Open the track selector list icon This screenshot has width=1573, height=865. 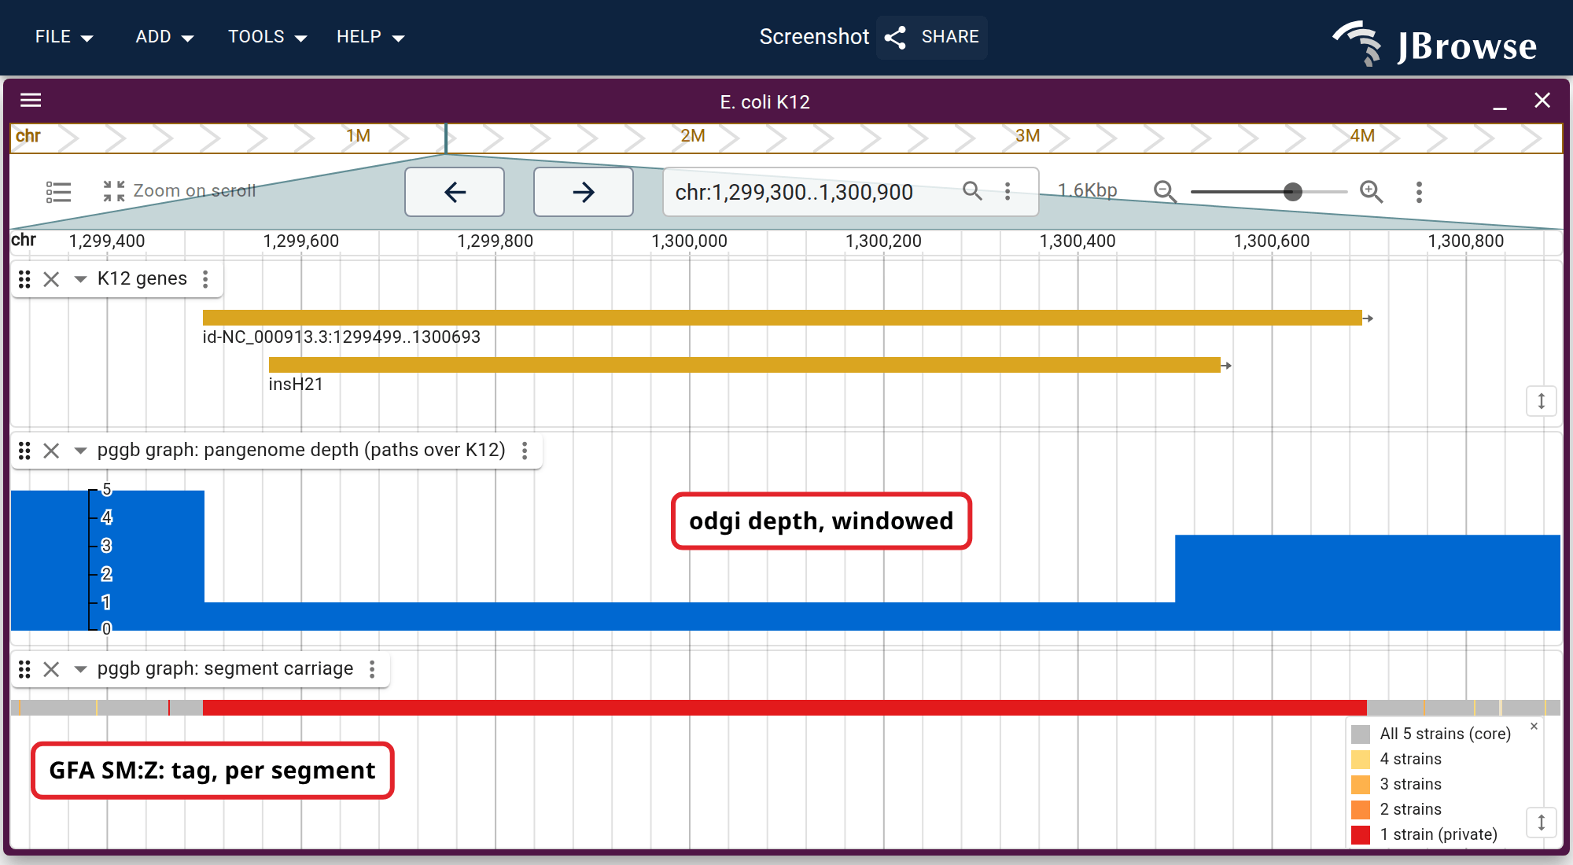point(58,192)
